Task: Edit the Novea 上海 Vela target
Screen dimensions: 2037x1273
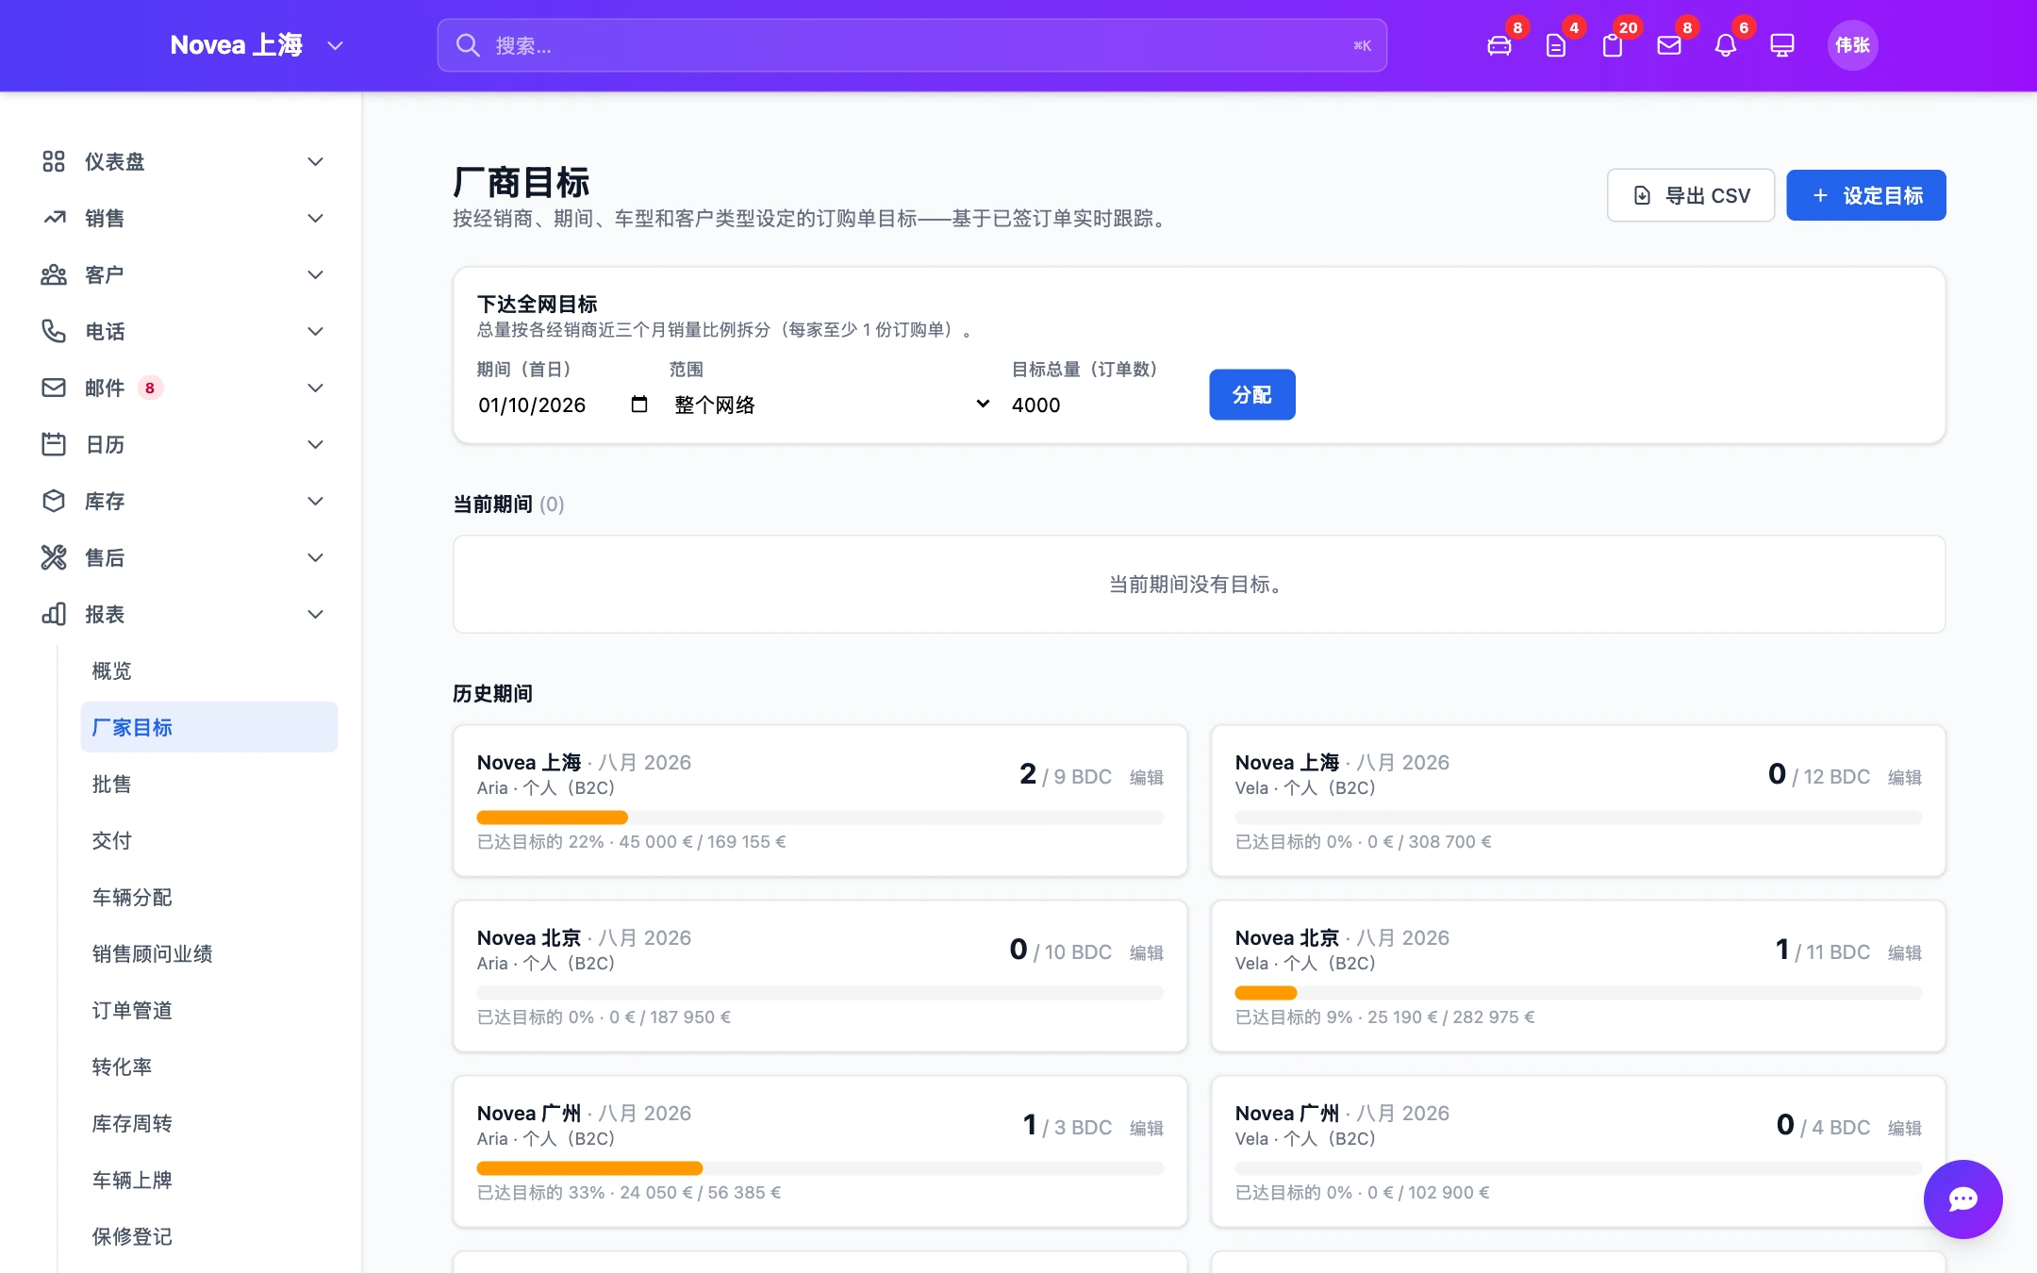Action: point(1905,777)
